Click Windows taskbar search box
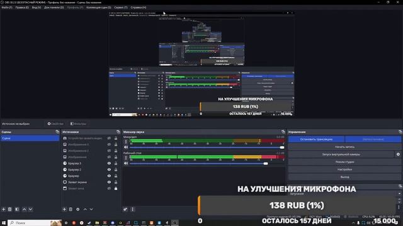This screenshot has height=226, width=403. 35,223
